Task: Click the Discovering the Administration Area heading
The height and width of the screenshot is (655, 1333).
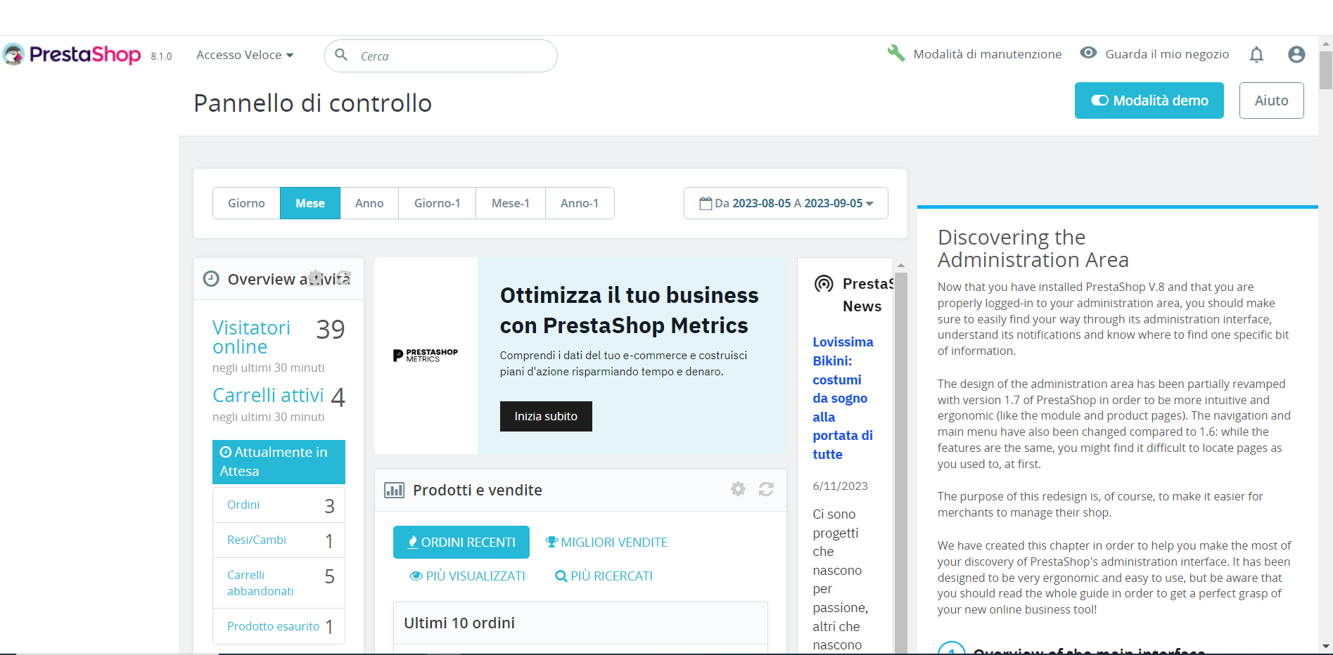Action: [x=1033, y=249]
